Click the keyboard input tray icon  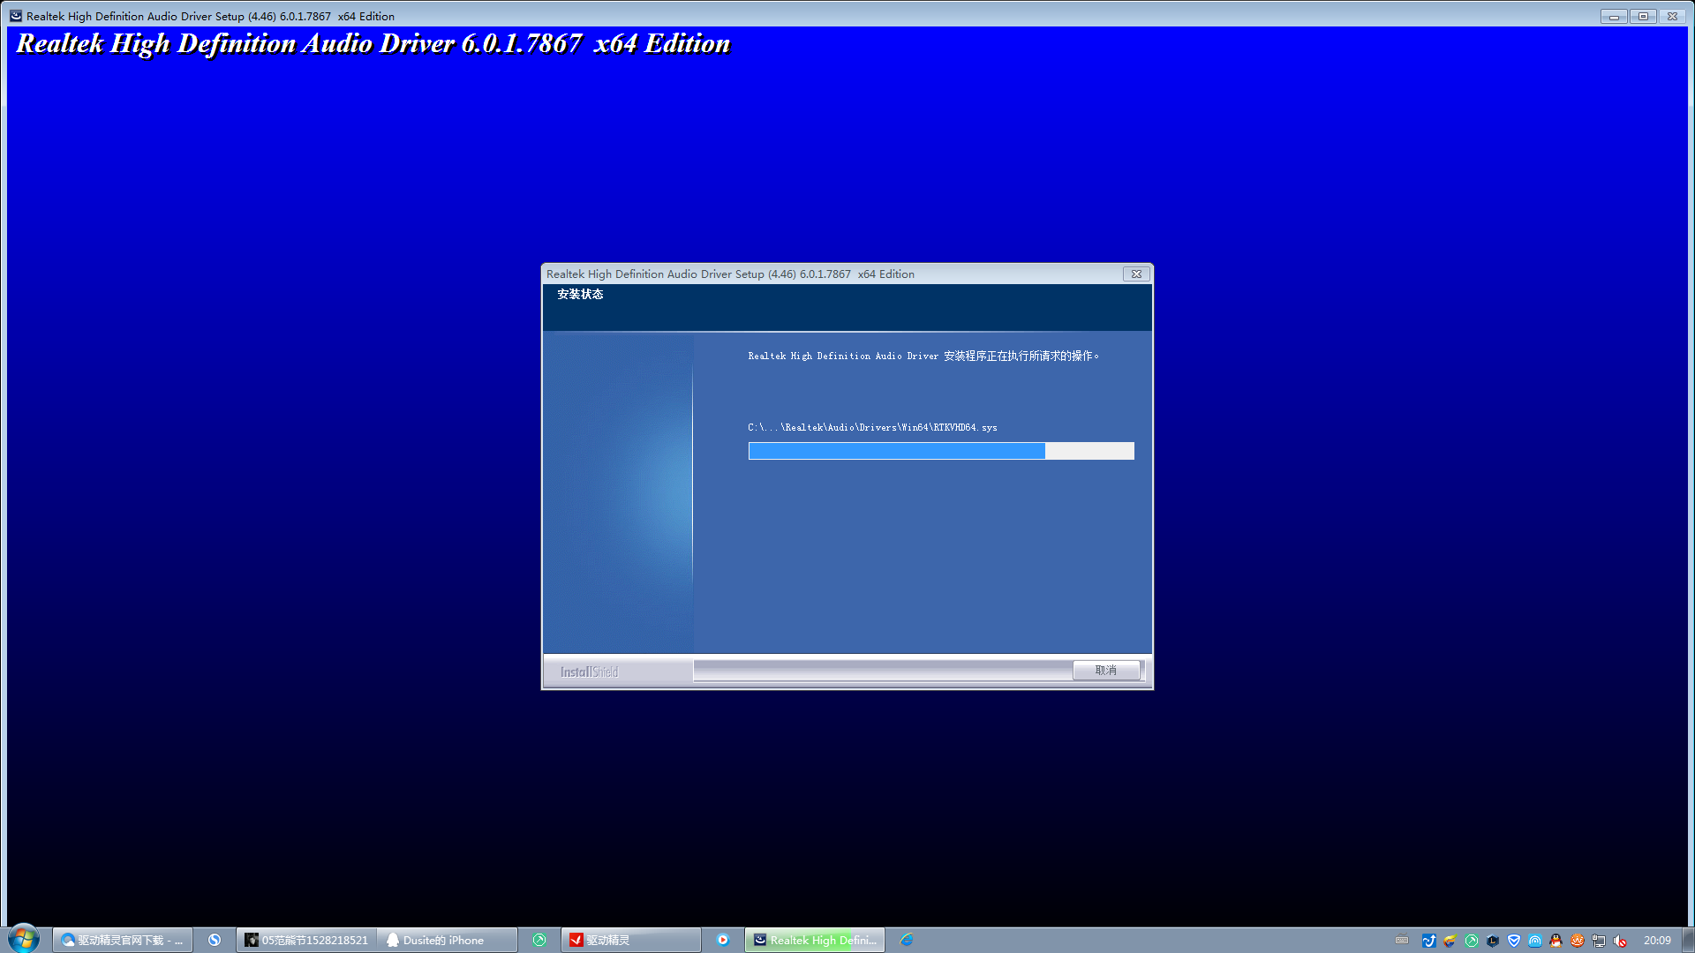click(1402, 941)
